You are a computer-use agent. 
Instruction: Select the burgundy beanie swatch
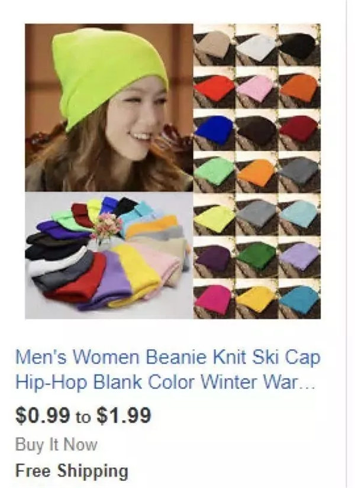pos(299,130)
